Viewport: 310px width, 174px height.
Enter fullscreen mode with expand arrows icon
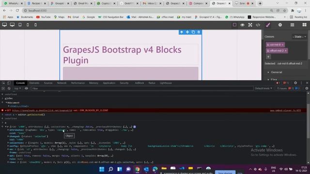click(x=250, y=25)
